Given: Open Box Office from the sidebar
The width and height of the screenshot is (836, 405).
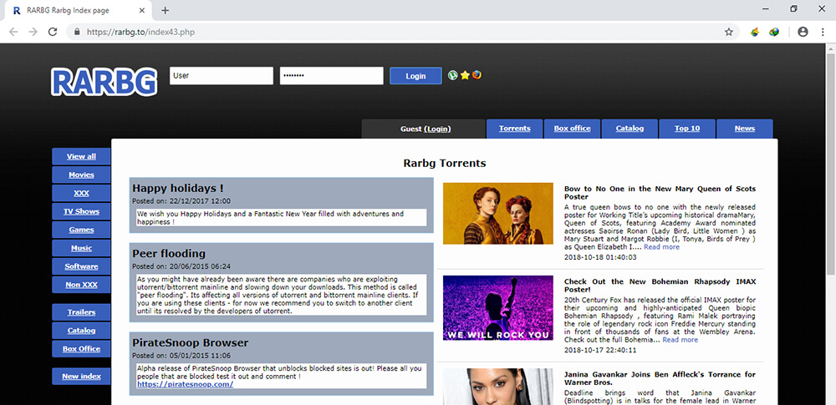Looking at the screenshot, I should point(81,349).
